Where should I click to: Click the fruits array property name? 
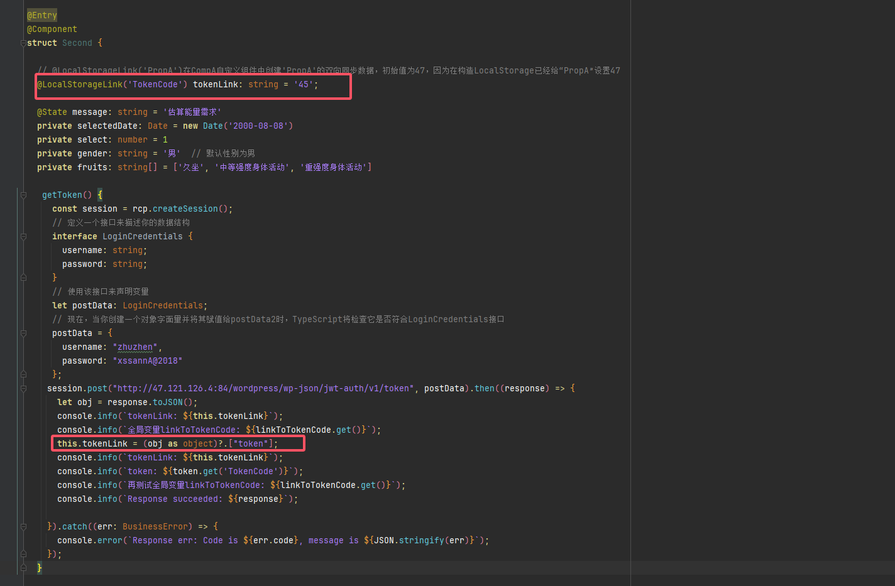[92, 167]
